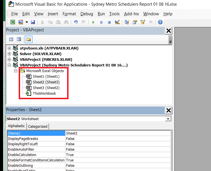Open the Project Explorer toolbar icon
This screenshot has width=211, height=171.
click(x=127, y=22)
